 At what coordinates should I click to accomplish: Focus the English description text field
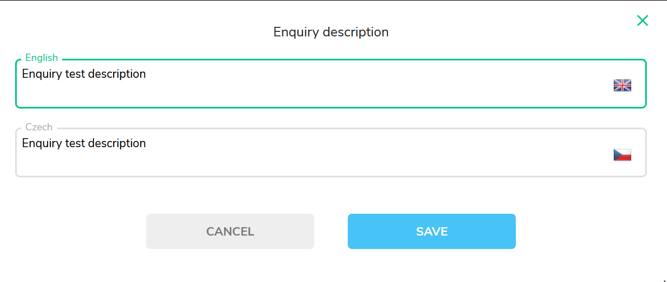click(x=331, y=84)
